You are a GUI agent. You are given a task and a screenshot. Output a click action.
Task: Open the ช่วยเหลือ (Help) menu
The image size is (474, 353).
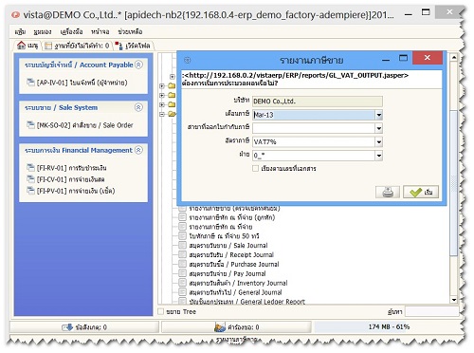pyautogui.click(x=130, y=31)
